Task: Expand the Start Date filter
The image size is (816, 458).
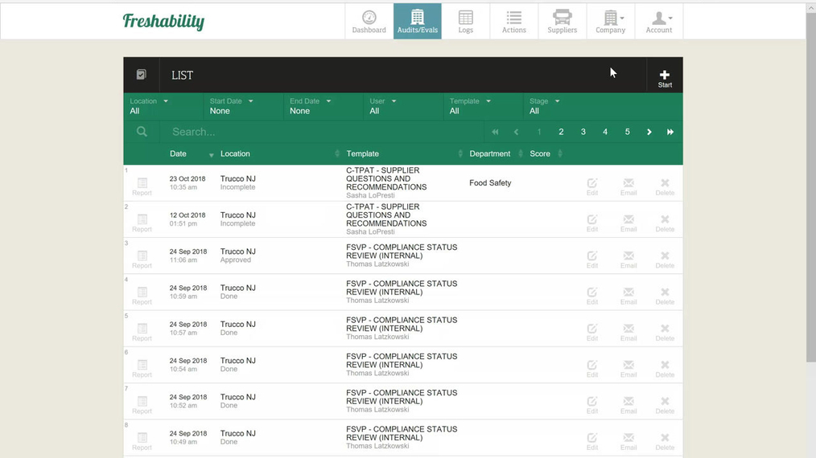Action: tap(243, 106)
